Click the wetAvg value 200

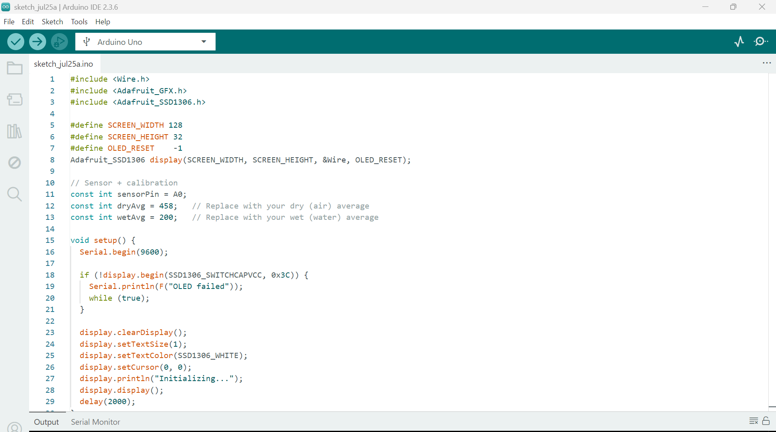coord(166,217)
